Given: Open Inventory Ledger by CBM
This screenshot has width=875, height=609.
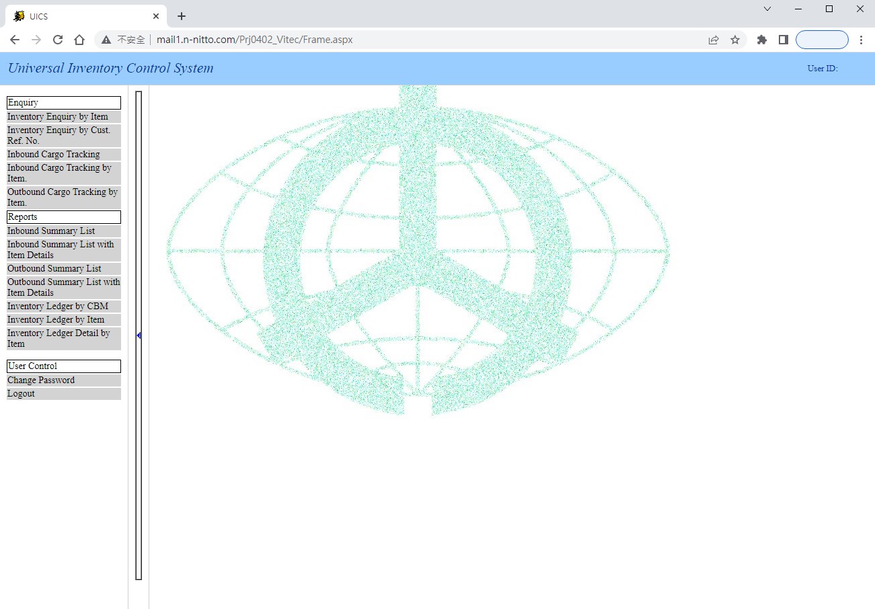Looking at the screenshot, I should coord(64,307).
